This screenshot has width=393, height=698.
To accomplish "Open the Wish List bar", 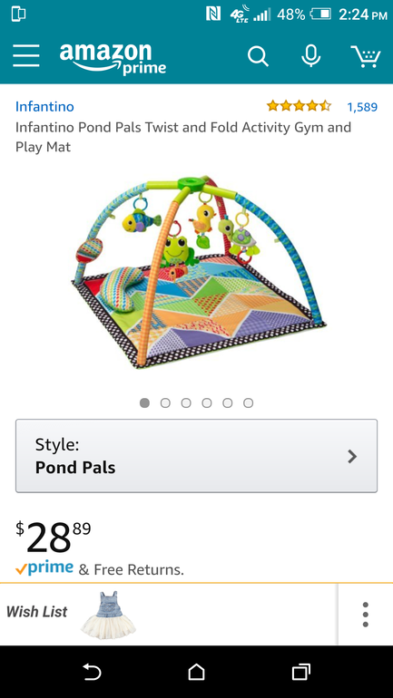I will [x=169, y=614].
